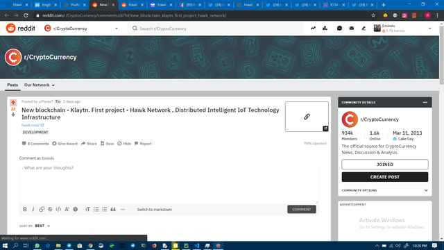Image resolution: width=444 pixels, height=250 pixels.
Task: Open the hawk.cool external link
Action: point(33,125)
